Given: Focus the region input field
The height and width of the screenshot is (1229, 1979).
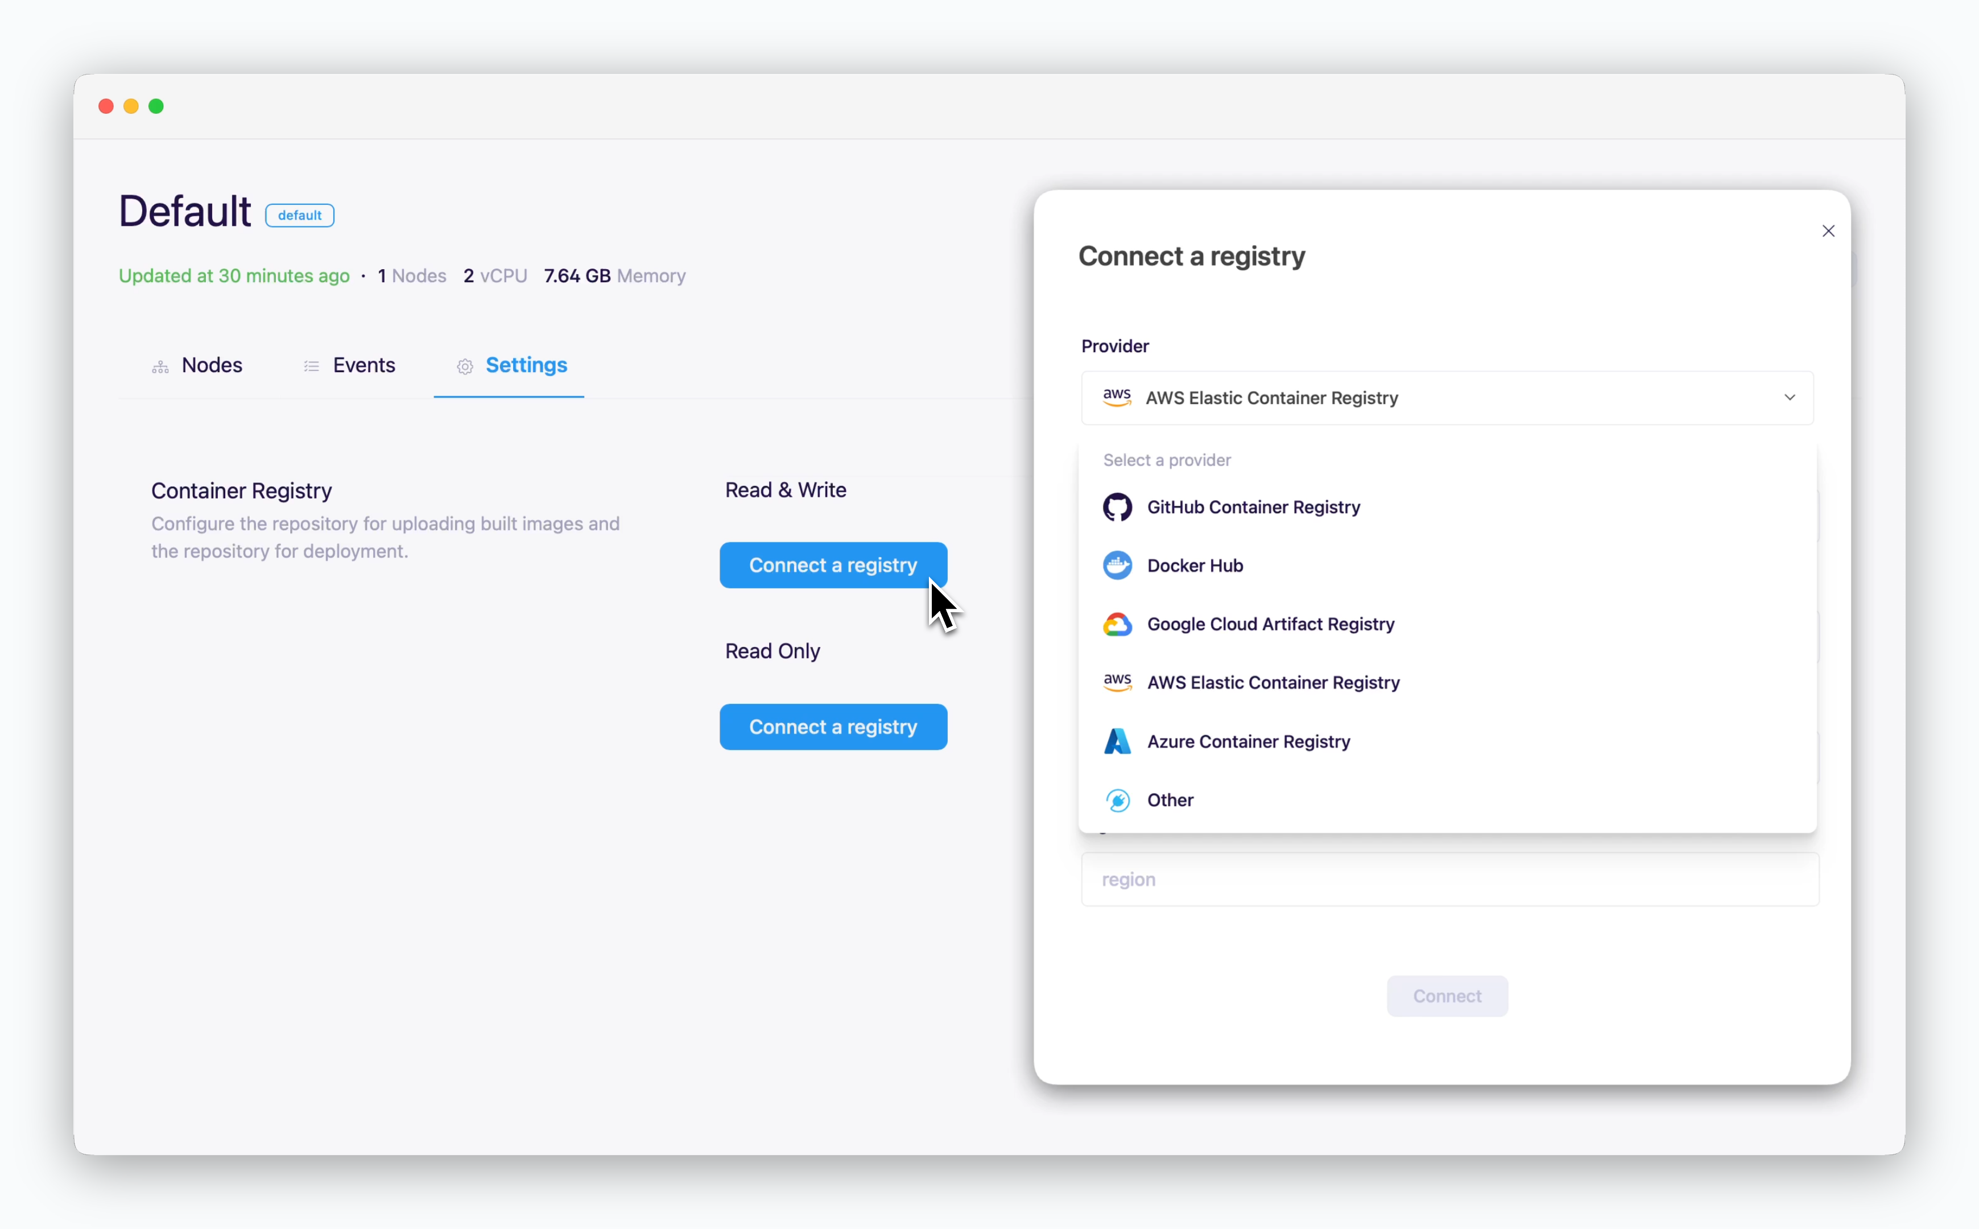Looking at the screenshot, I should coord(1450,880).
